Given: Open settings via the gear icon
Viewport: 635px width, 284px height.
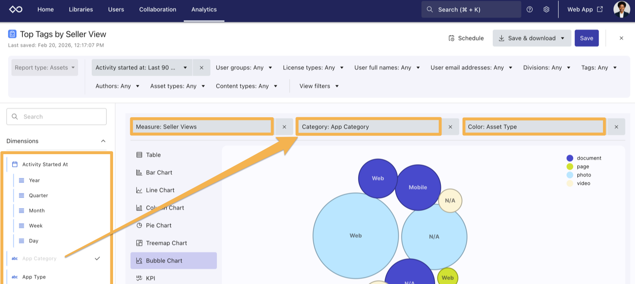Looking at the screenshot, I should (x=546, y=9).
